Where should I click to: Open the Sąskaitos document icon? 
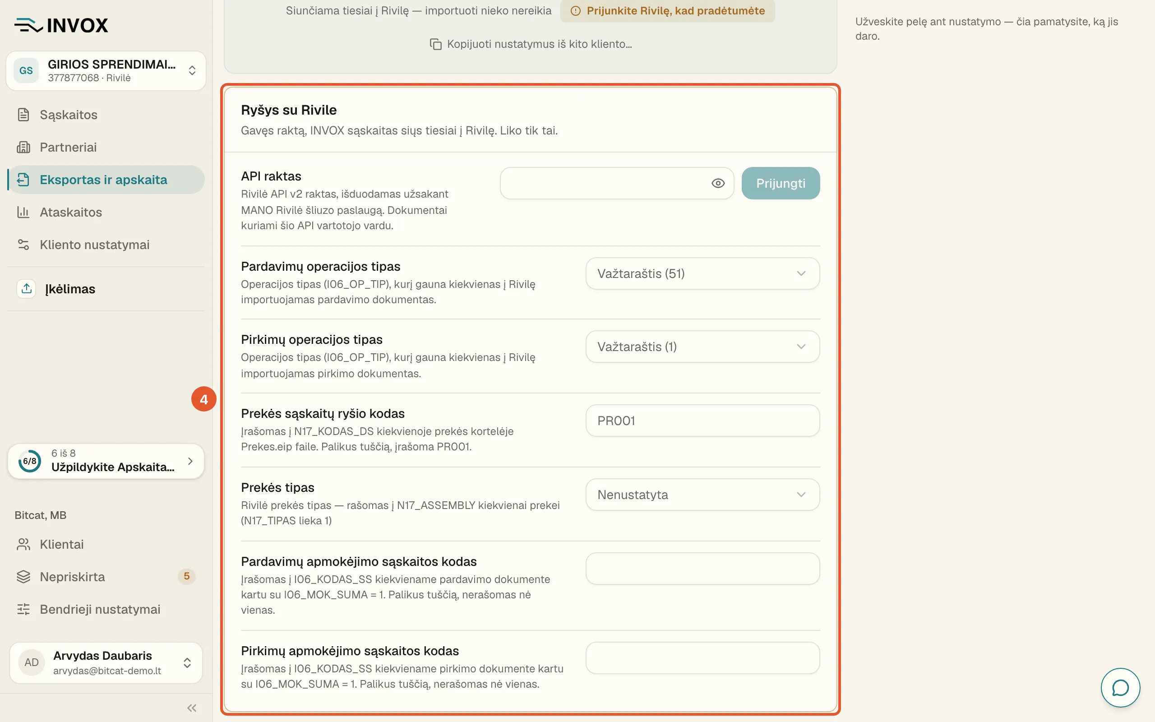(23, 115)
